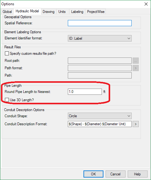The width and height of the screenshot is (151, 180).
Task: Check the Use 3D Length option
Action: (x=7, y=100)
